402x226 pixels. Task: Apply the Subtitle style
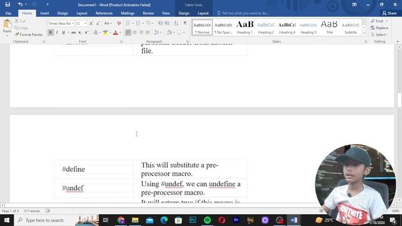[x=350, y=28]
